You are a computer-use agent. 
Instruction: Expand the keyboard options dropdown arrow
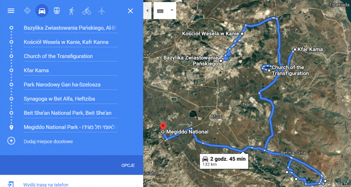point(172,10)
